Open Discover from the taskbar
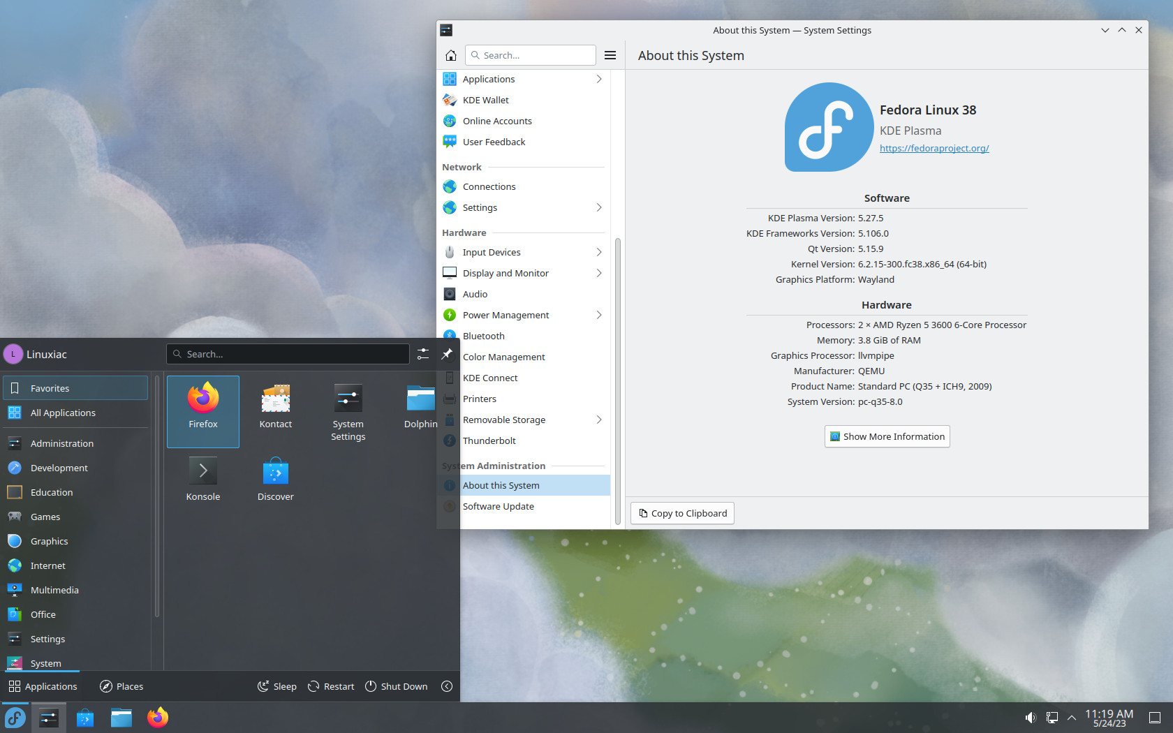 (x=85, y=718)
